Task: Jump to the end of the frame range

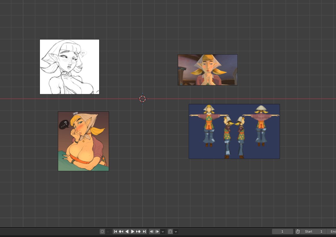Action: point(144,231)
